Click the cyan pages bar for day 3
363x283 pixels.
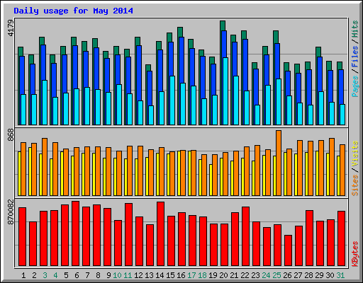pos(45,103)
